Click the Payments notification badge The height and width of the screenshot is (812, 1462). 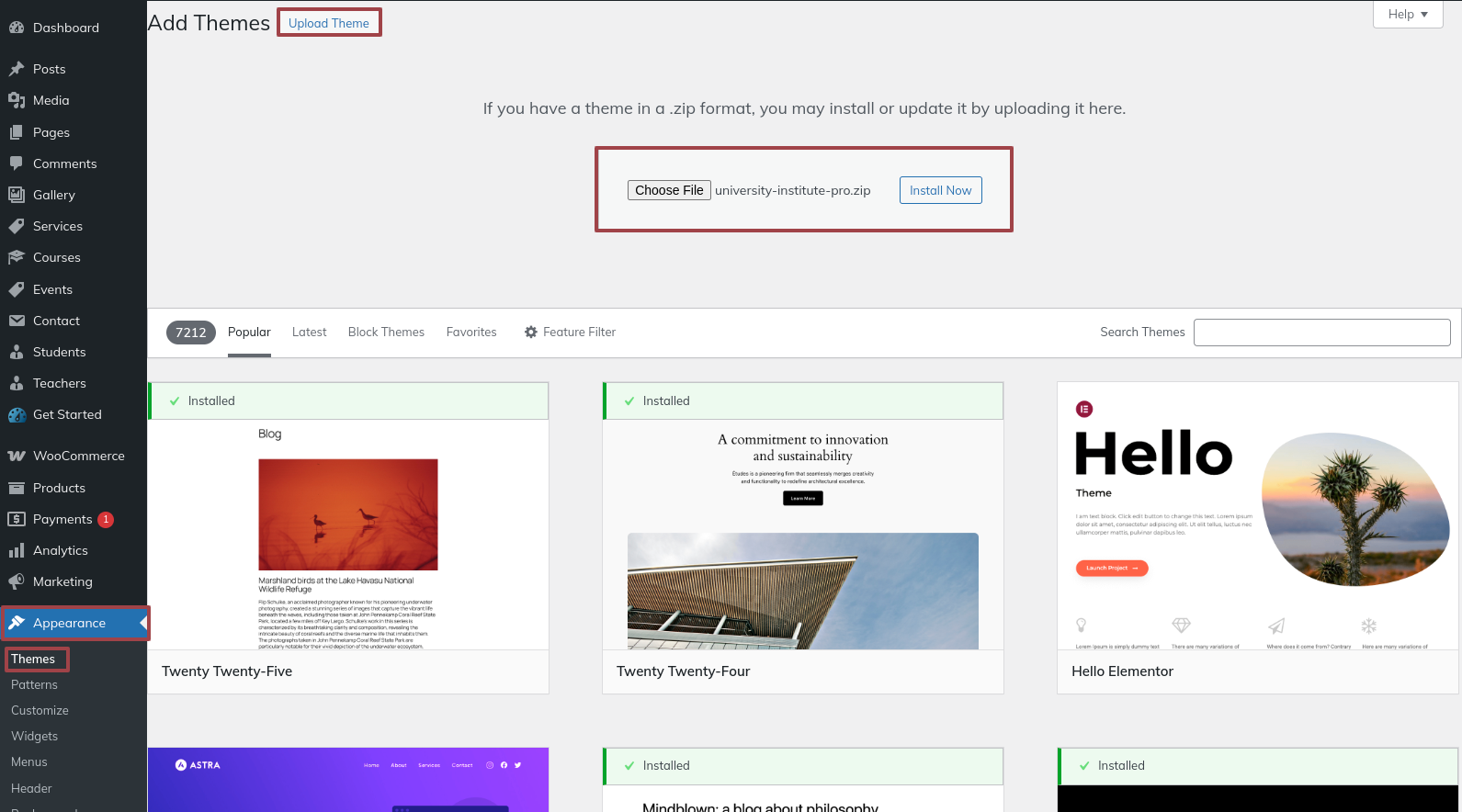pos(106,520)
